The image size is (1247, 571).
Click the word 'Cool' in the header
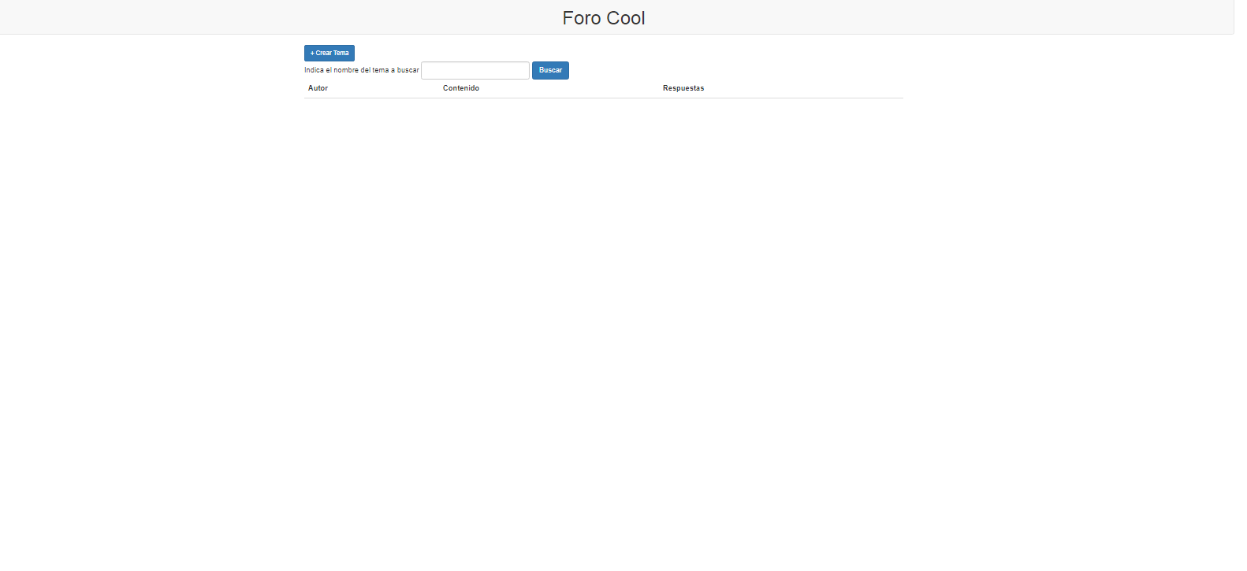(x=626, y=18)
